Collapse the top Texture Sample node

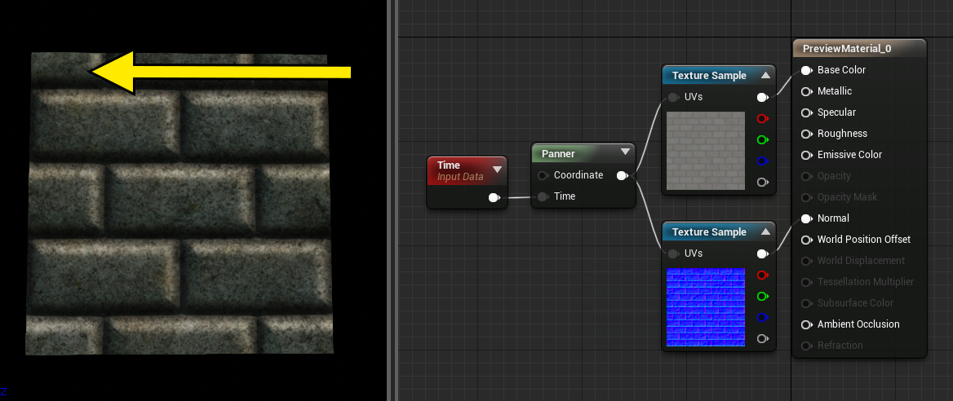[765, 75]
